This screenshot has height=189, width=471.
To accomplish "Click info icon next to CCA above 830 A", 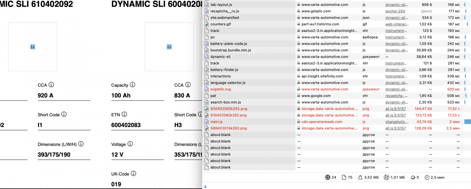I will pos(188,85).
